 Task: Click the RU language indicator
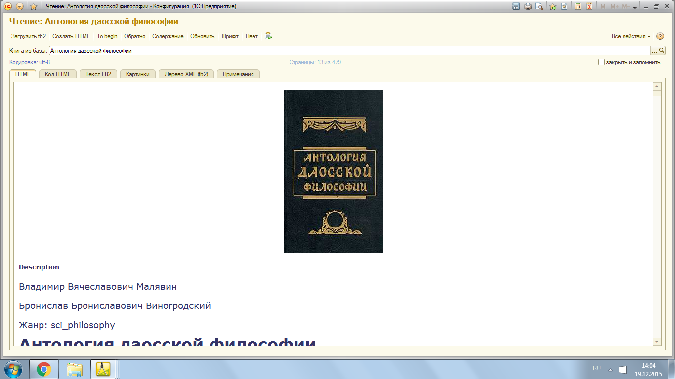coord(597,368)
